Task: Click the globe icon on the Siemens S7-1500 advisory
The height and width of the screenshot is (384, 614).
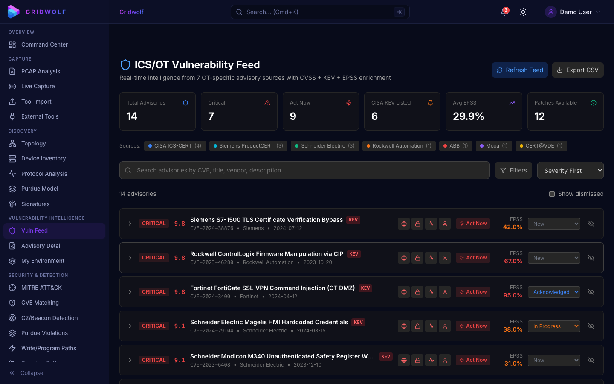Action: [404, 223]
